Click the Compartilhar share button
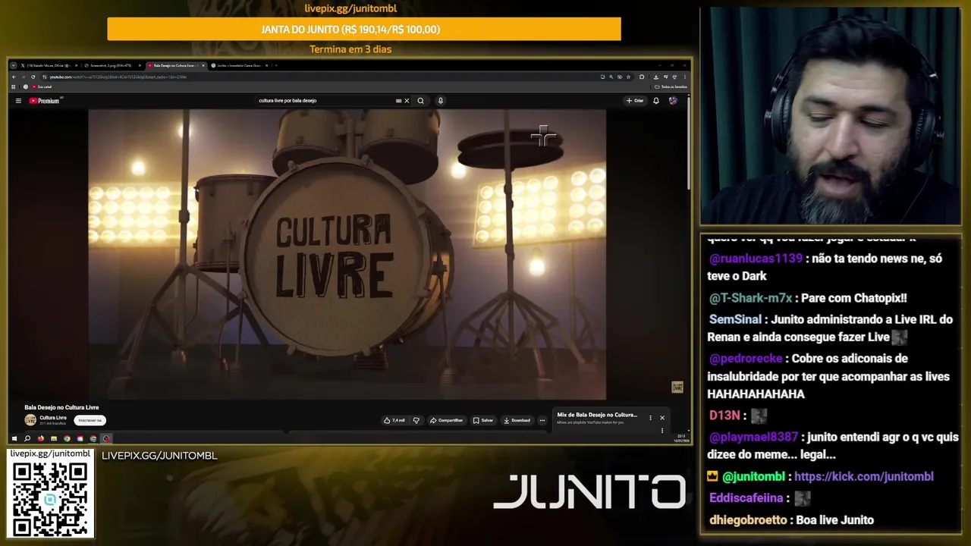Viewport: 971px width, 546px height. (x=447, y=420)
